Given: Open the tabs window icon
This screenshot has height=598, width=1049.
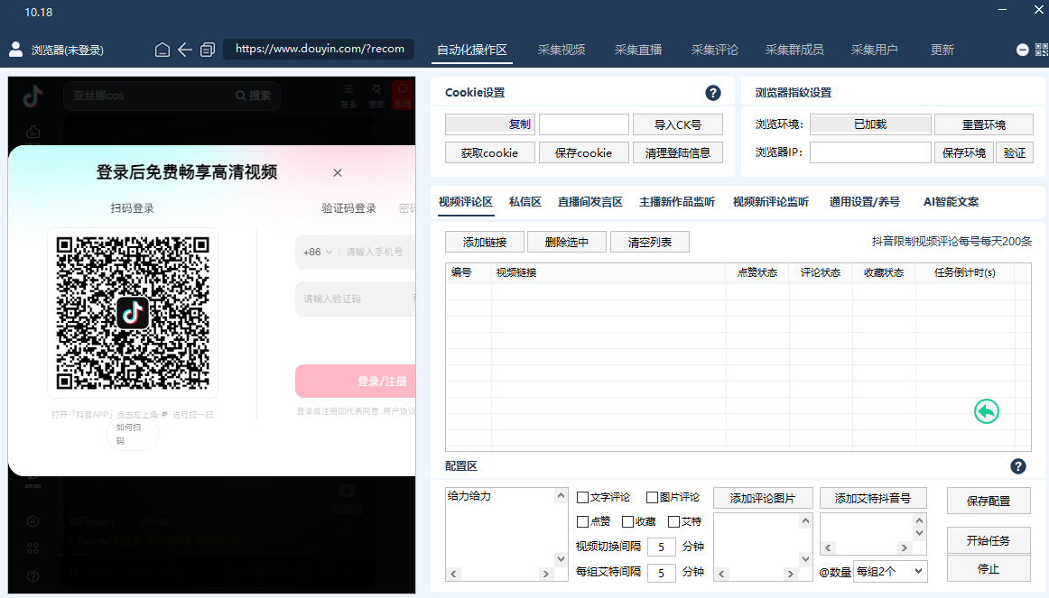Looking at the screenshot, I should [x=208, y=51].
